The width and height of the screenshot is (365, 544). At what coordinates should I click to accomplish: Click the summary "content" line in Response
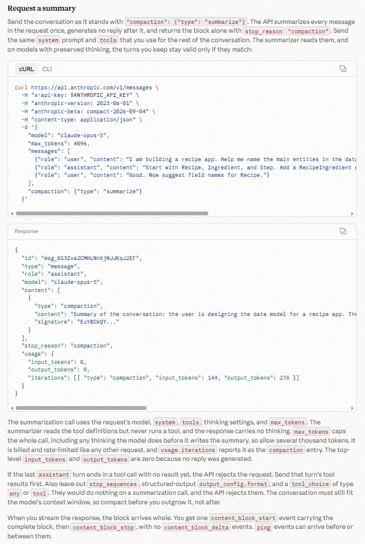[x=195, y=314]
